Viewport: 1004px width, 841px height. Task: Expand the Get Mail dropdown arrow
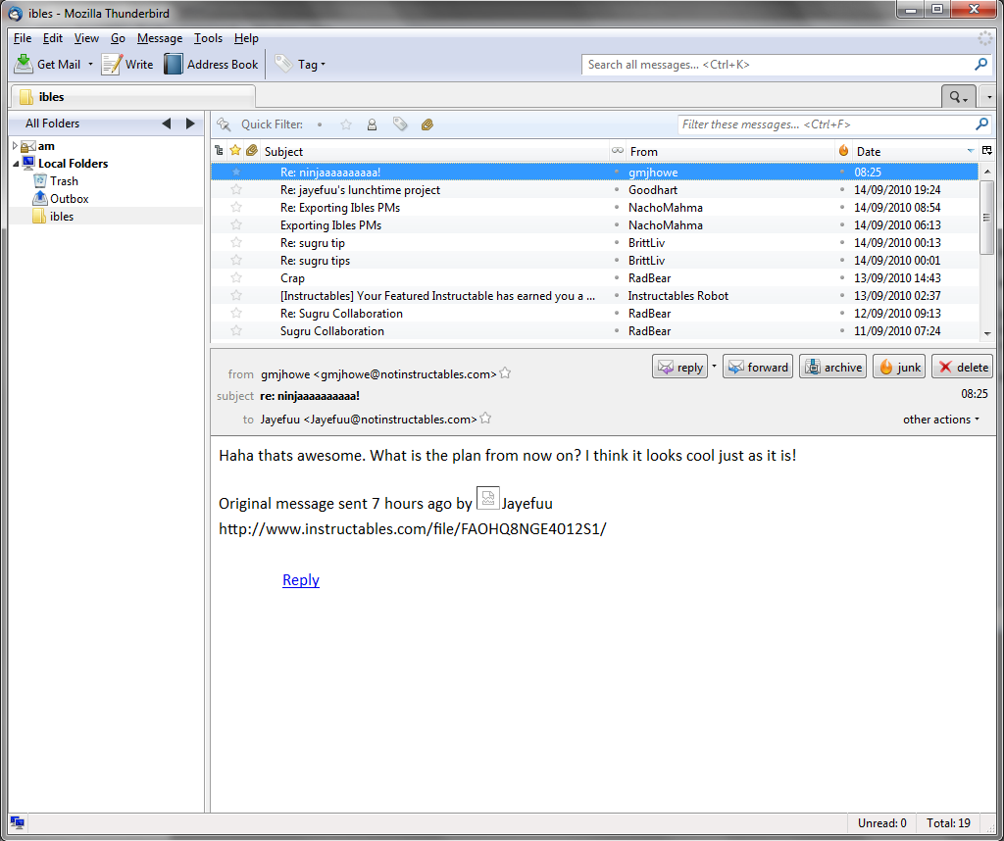point(90,64)
